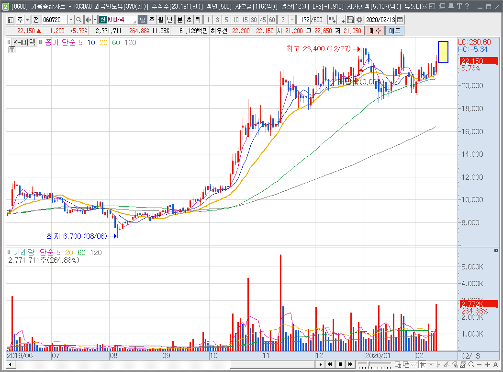Open the 주 market type dropdown arrow
The width and height of the screenshot is (503, 372).
[28, 20]
